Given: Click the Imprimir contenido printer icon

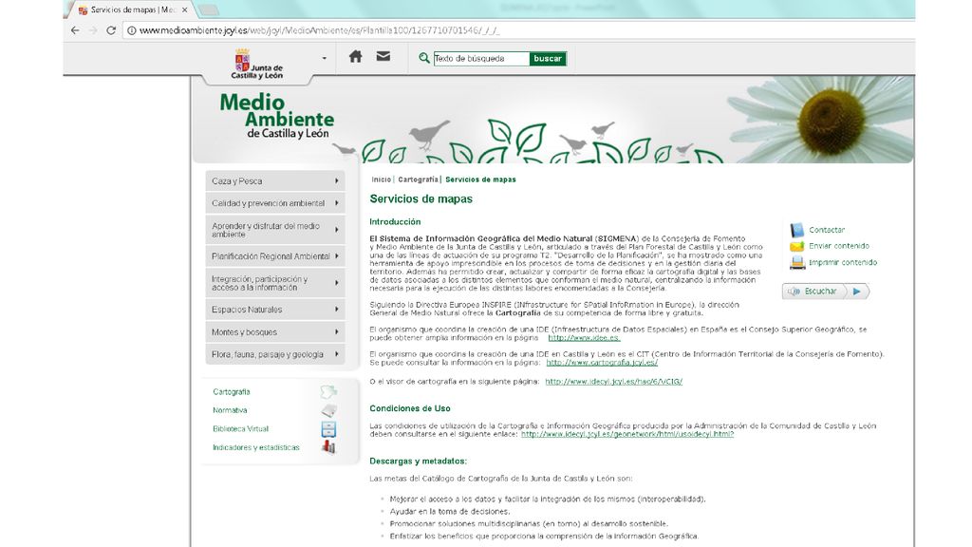Looking at the screenshot, I should point(797,262).
